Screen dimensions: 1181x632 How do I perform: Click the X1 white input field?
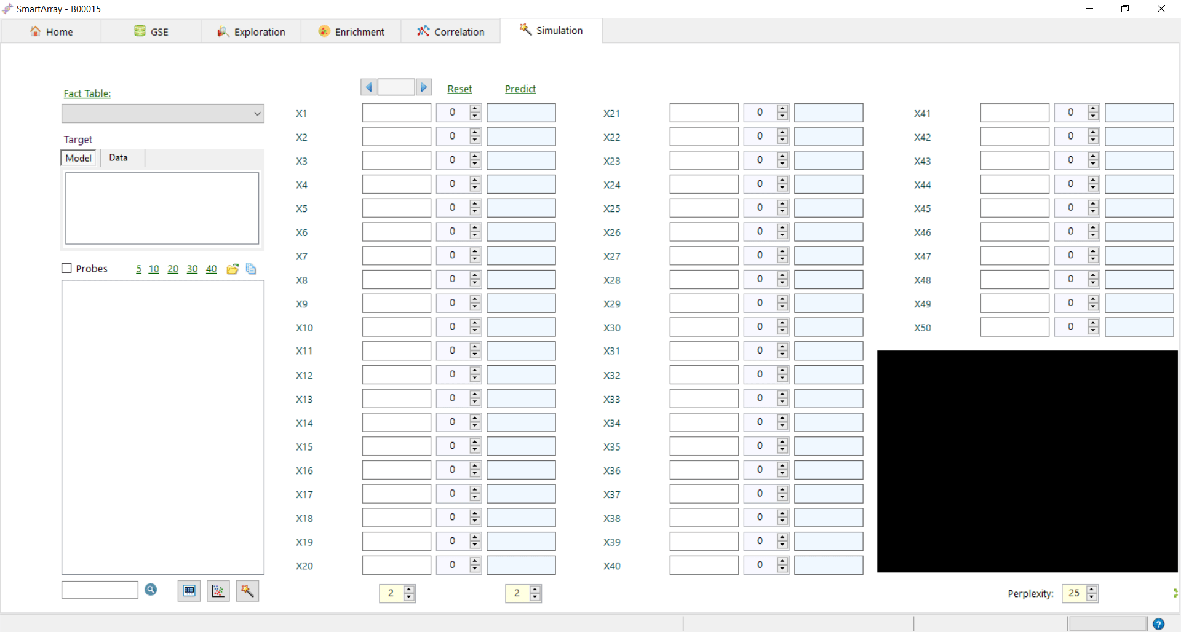(397, 113)
